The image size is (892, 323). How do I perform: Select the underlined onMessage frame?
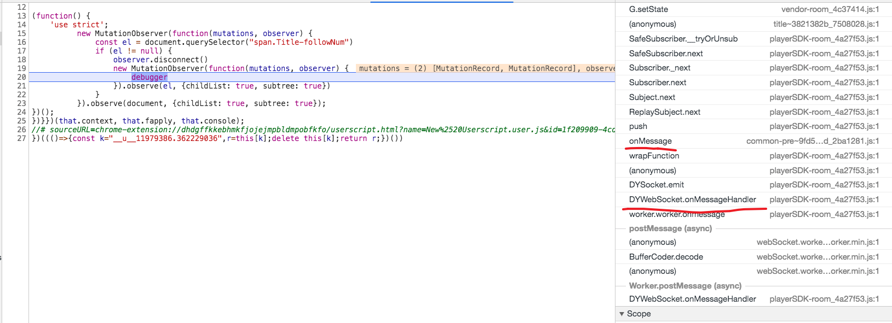[650, 141]
